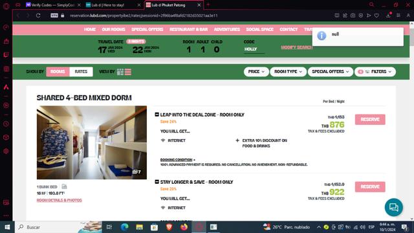This screenshot has width=414, height=233.
Task: Open Special Offers in the pink menu bar
Action: [147, 29]
